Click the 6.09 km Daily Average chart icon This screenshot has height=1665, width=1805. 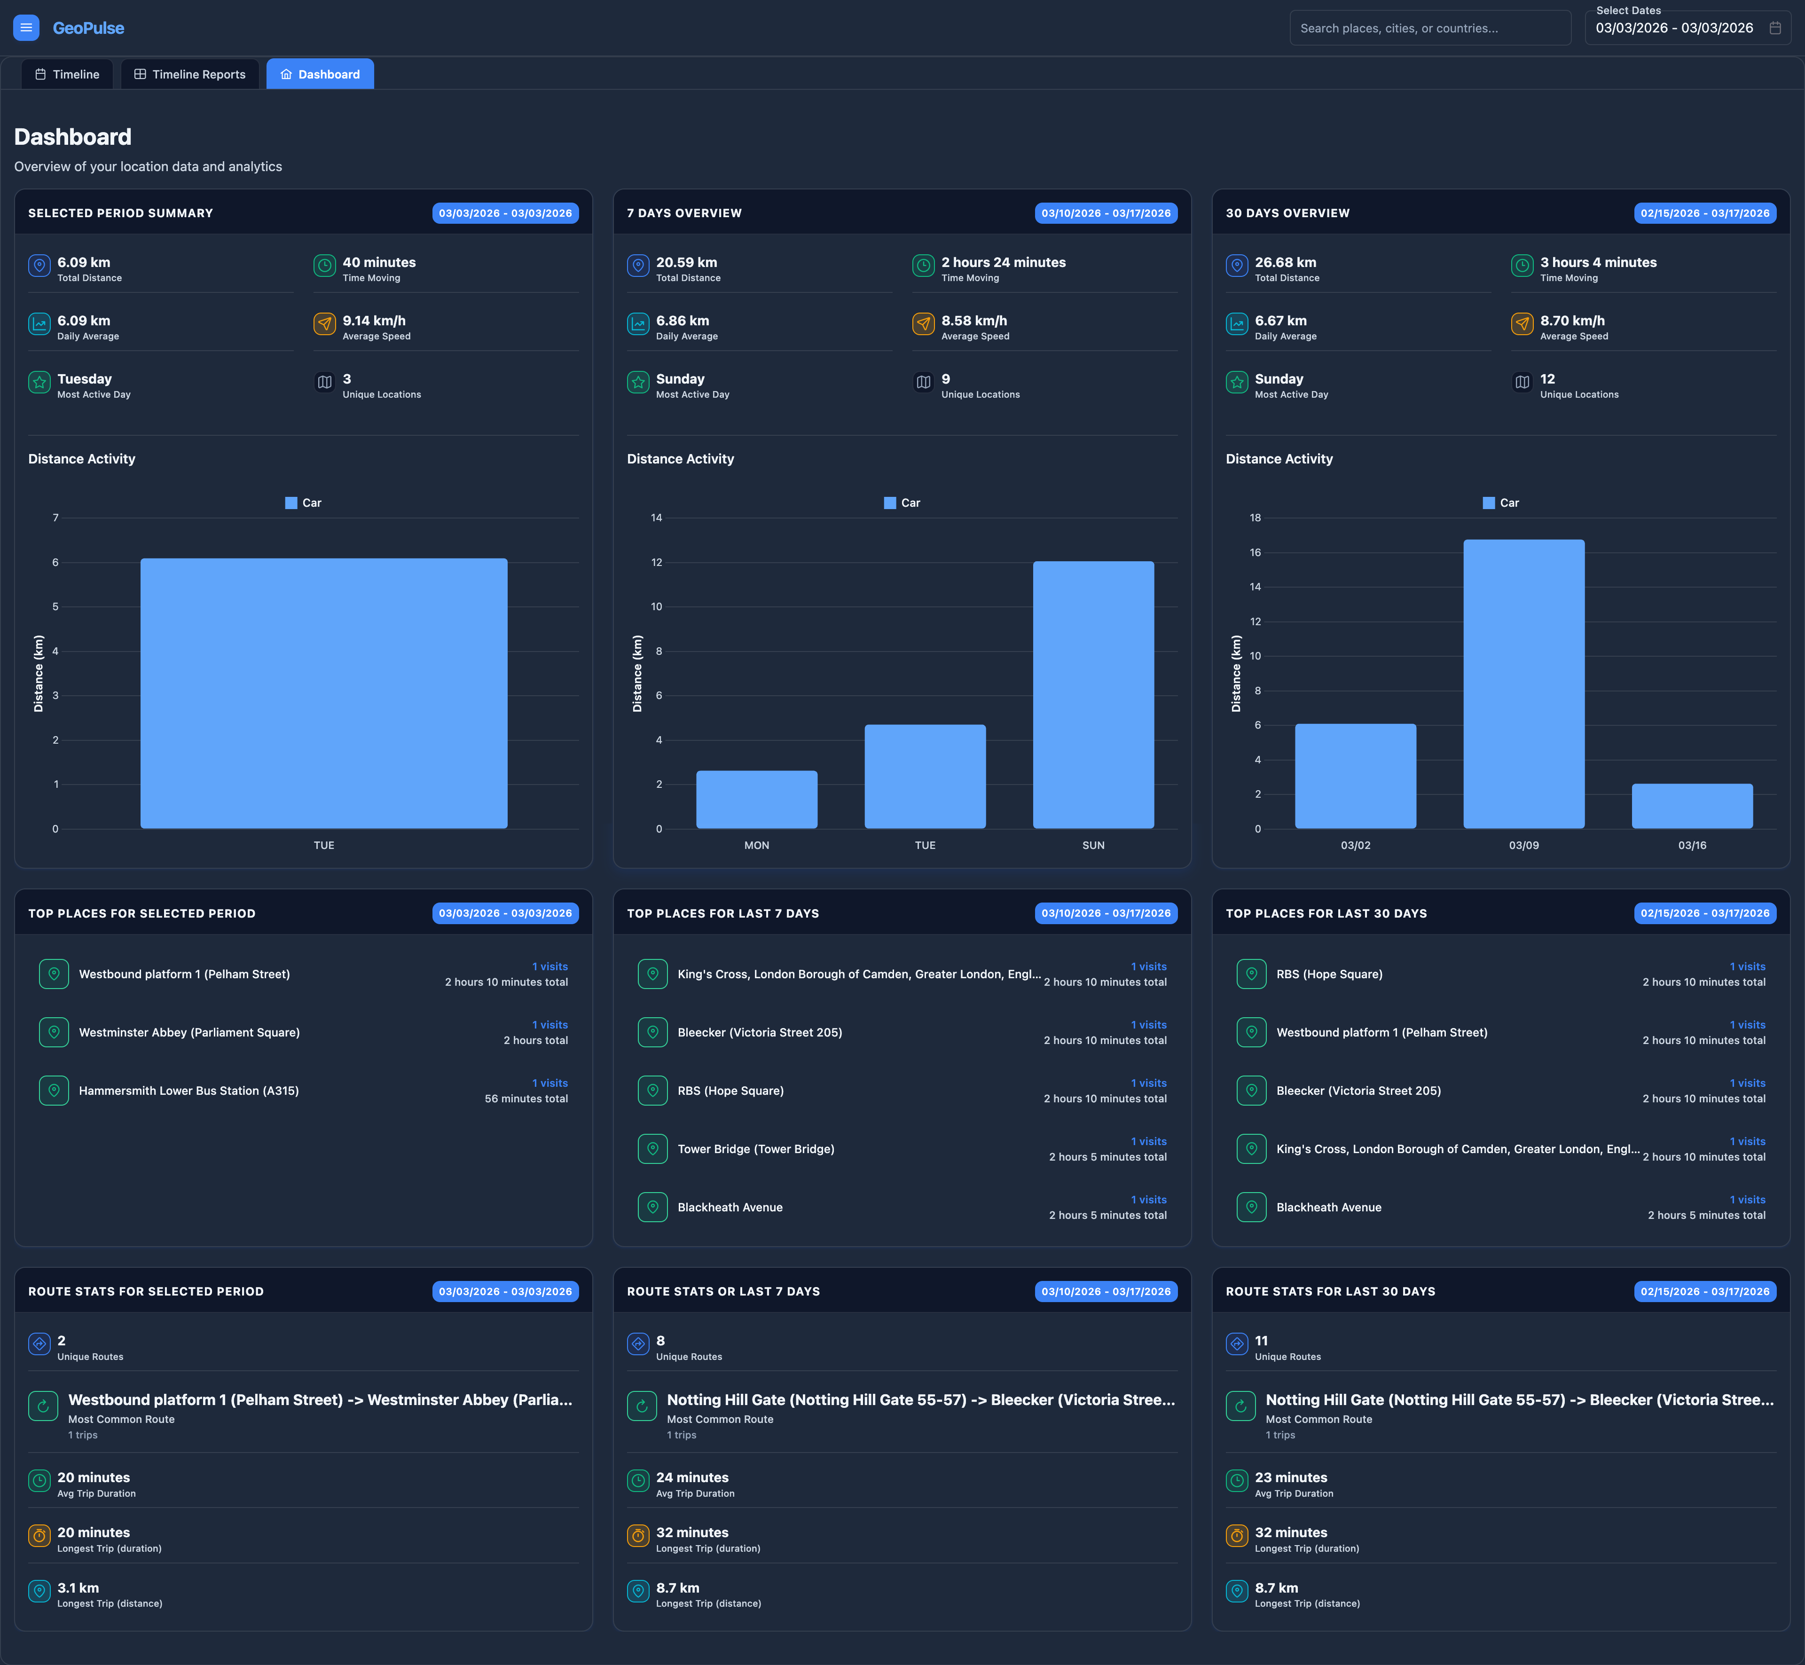[39, 323]
